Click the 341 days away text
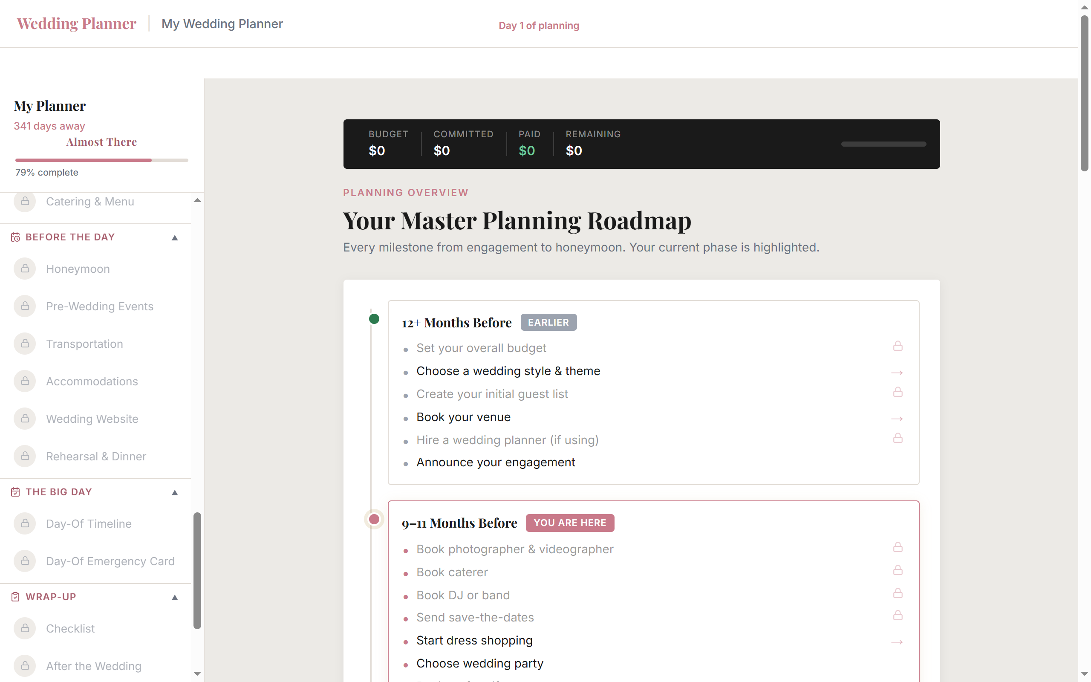This screenshot has width=1091, height=682. coord(49,126)
